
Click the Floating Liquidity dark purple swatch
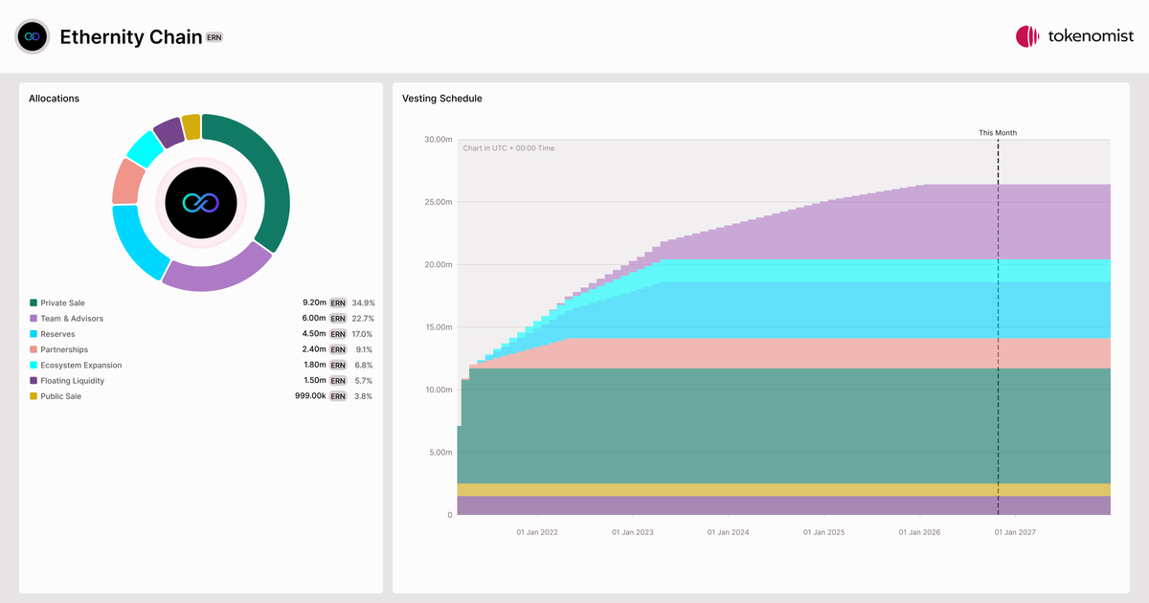pyautogui.click(x=34, y=381)
